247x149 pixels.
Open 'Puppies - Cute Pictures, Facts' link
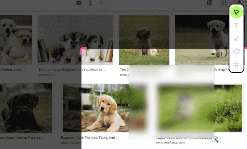click(90, 138)
